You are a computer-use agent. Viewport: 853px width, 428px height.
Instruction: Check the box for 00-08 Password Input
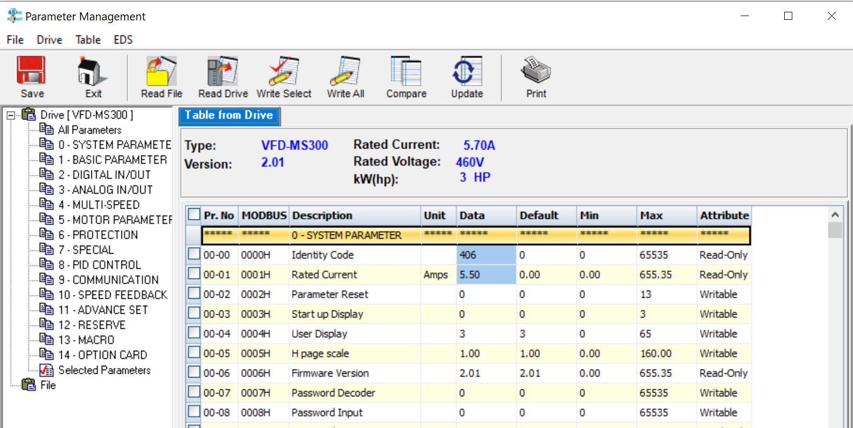coord(194,411)
